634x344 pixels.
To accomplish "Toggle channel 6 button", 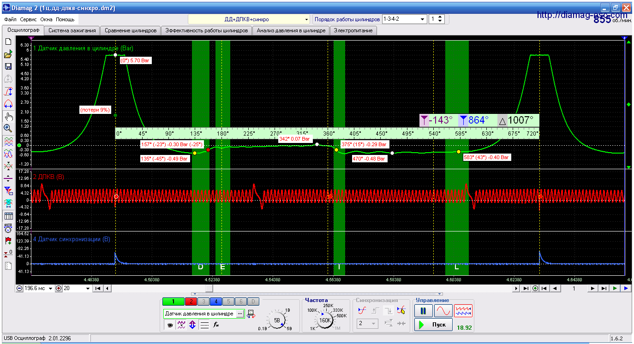I will pos(240,302).
